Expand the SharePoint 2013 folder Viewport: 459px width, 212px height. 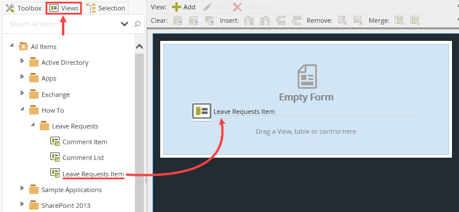[x=22, y=204]
